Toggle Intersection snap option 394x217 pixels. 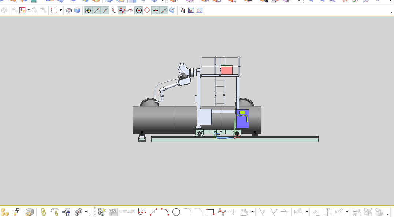tap(130, 11)
